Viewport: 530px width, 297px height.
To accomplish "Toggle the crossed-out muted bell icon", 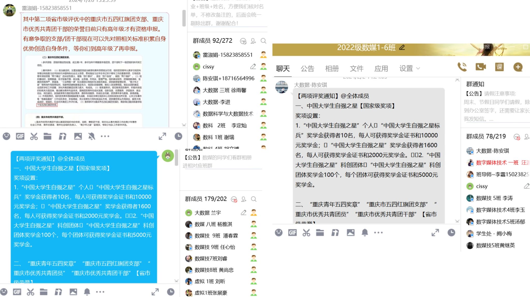I will [92, 136].
